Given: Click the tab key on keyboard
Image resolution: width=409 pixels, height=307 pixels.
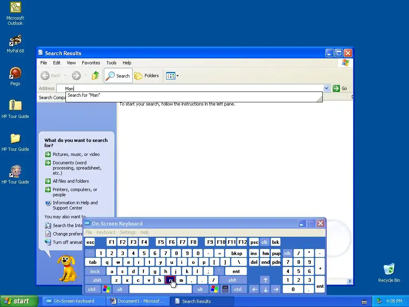Looking at the screenshot, I should (93, 262).
